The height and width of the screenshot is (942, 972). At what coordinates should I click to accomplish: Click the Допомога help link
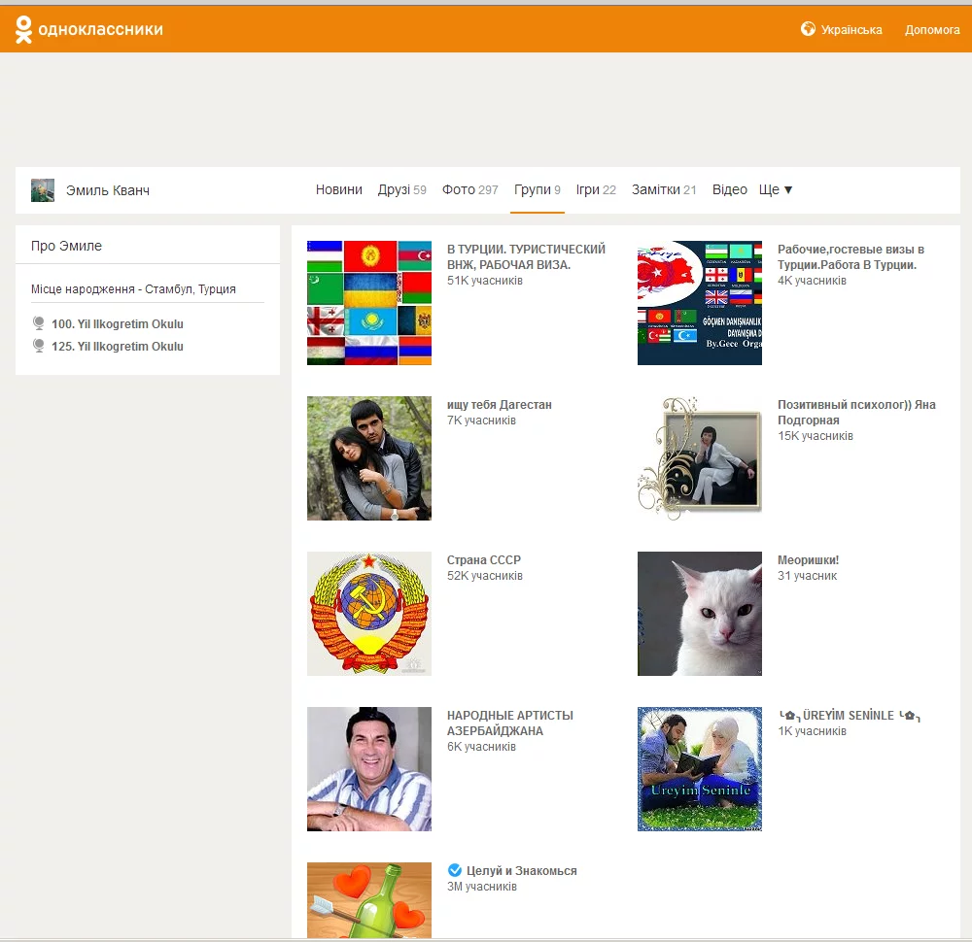(931, 30)
